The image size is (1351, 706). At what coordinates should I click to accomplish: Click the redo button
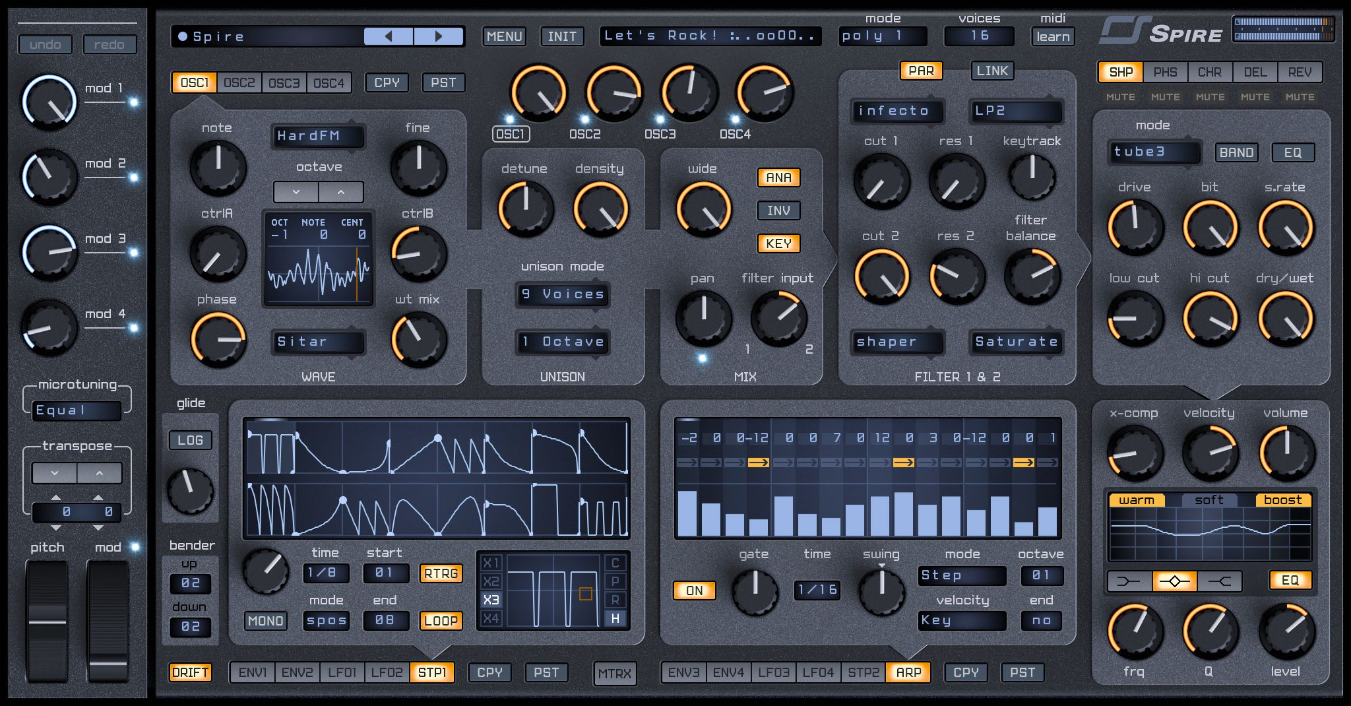[109, 44]
